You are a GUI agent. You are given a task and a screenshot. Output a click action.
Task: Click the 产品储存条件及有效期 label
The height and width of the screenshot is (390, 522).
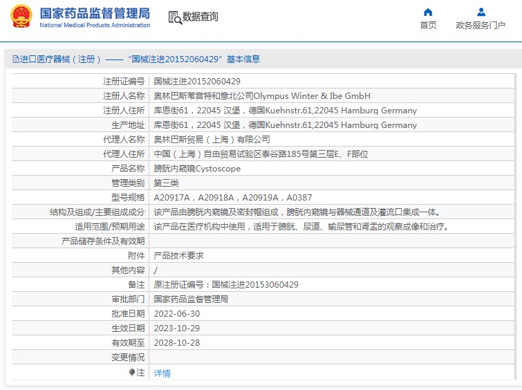pyautogui.click(x=103, y=241)
